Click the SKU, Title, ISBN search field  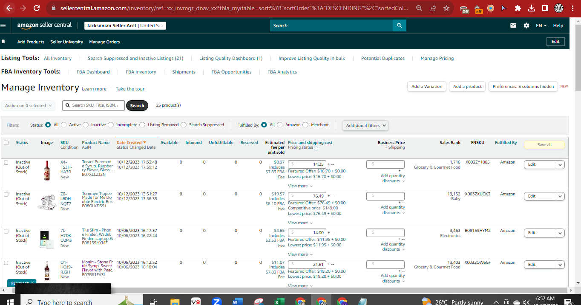(93, 105)
